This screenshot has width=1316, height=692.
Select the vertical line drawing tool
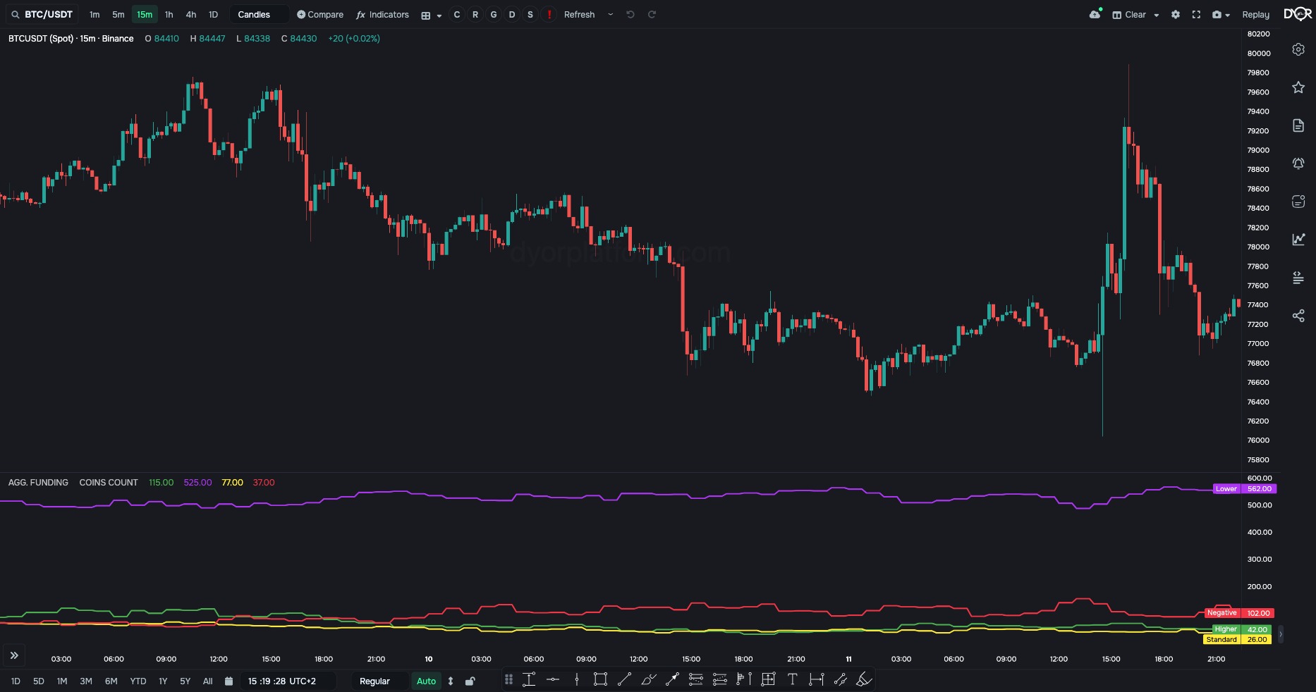pos(577,679)
